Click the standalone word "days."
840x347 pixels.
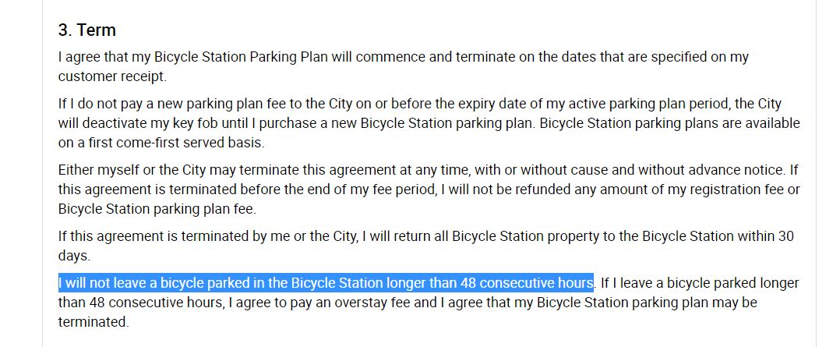[74, 256]
